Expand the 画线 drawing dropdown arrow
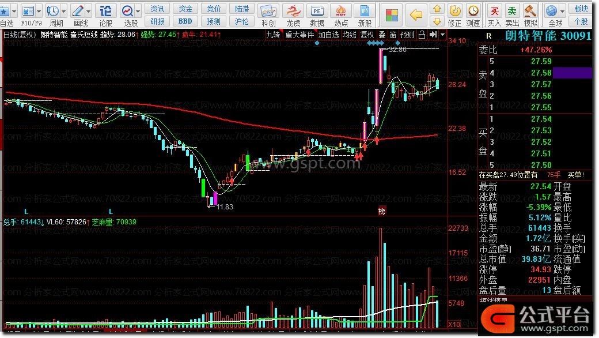Image resolution: width=599 pixels, height=338 pixels. pyautogui.click(x=88, y=12)
